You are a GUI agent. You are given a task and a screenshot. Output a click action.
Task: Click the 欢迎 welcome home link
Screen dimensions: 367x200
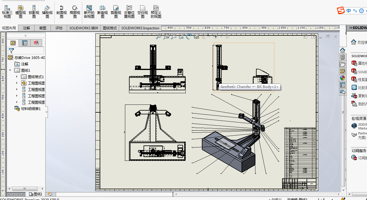tap(359, 42)
